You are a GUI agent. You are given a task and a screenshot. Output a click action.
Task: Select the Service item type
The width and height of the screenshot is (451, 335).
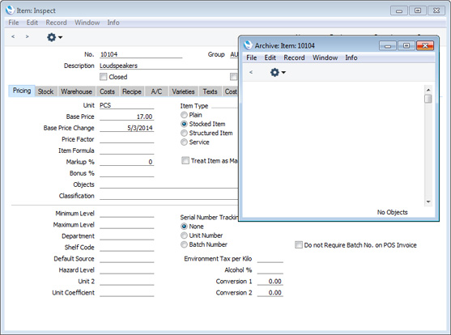pos(184,142)
